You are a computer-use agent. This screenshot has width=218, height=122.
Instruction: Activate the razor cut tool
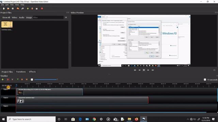12,80
